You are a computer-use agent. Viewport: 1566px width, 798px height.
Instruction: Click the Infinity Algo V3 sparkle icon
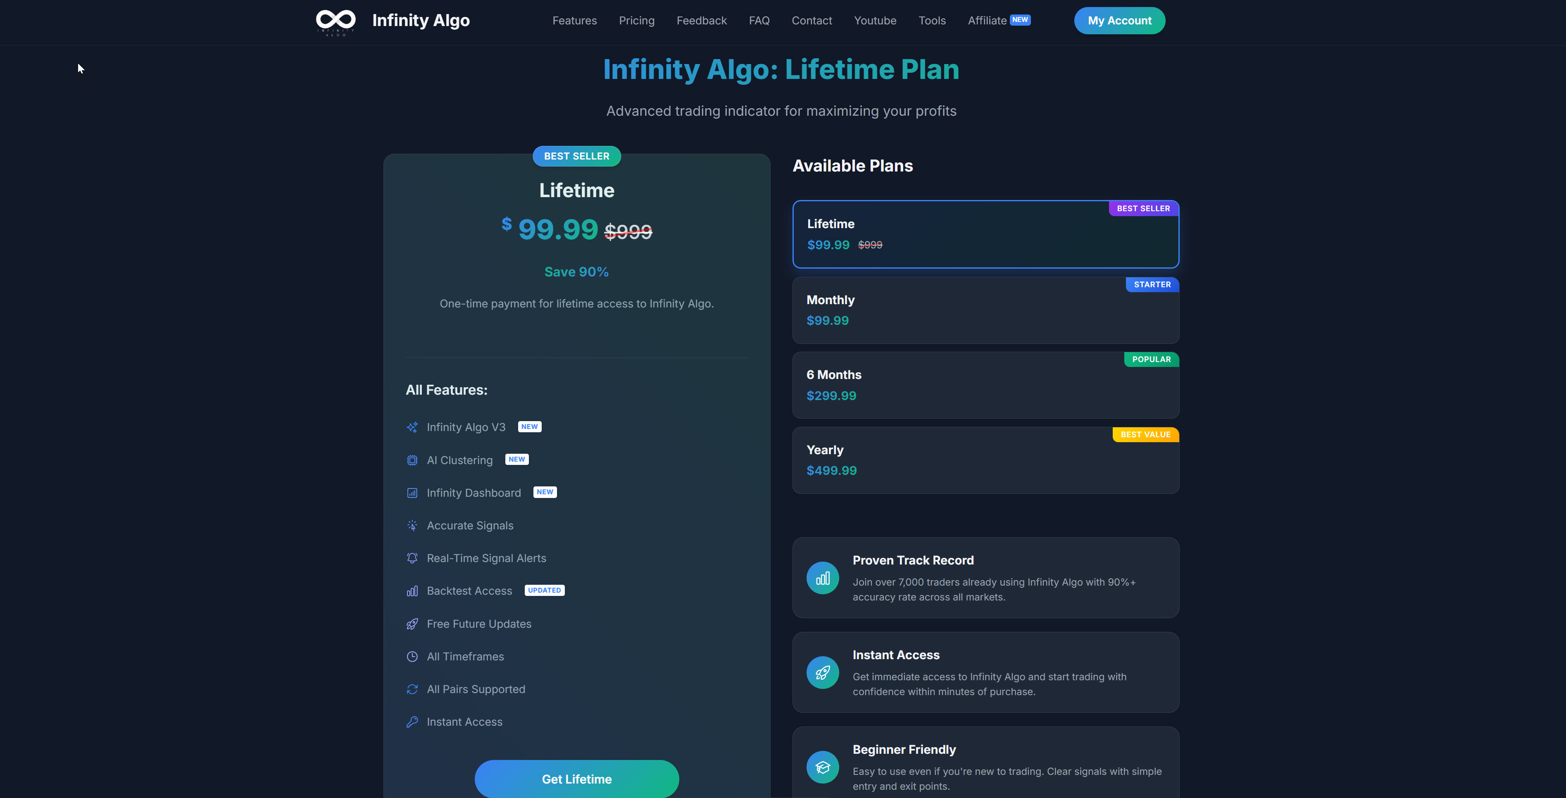(x=413, y=427)
